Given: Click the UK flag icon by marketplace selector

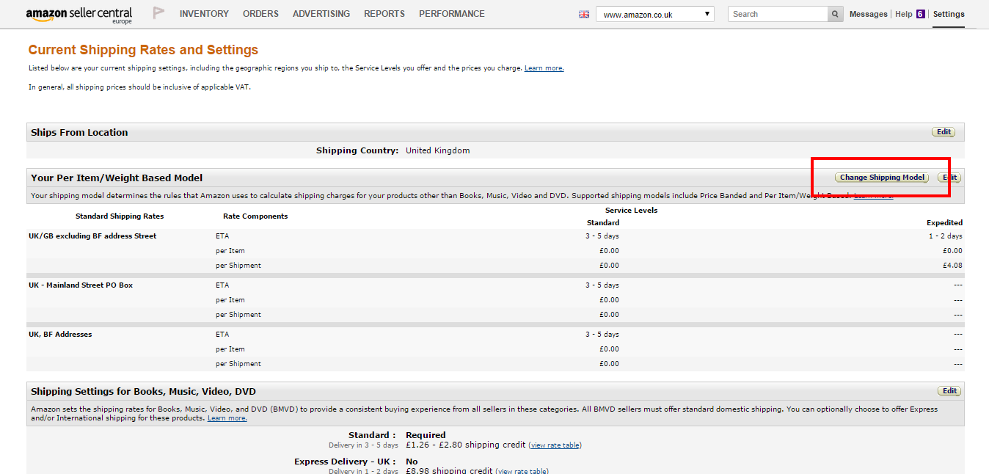Looking at the screenshot, I should click(x=584, y=14).
